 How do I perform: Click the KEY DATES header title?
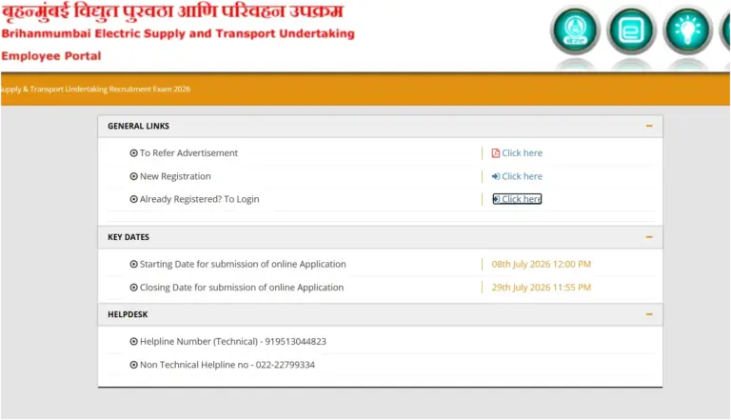[x=128, y=237]
